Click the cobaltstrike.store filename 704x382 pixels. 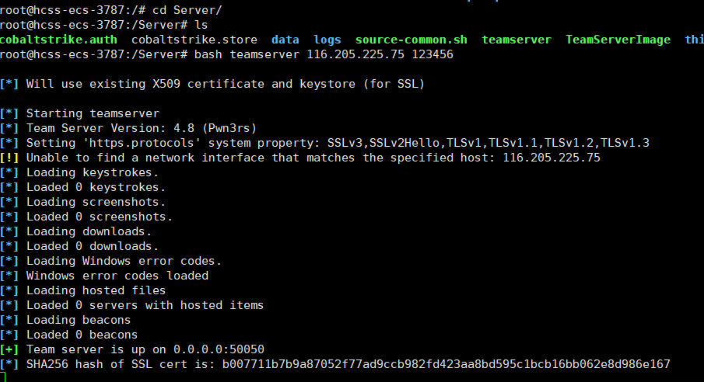[194, 40]
